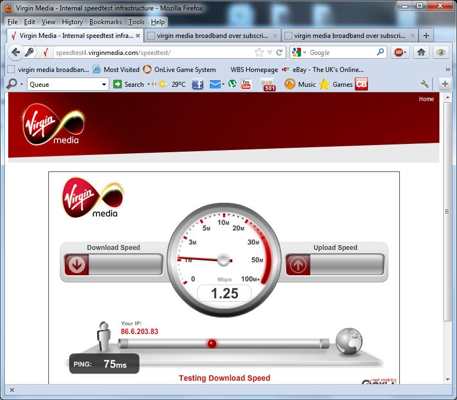Viewport: 457px width, 400px height.
Task: Open the File menu
Action: tap(13, 22)
